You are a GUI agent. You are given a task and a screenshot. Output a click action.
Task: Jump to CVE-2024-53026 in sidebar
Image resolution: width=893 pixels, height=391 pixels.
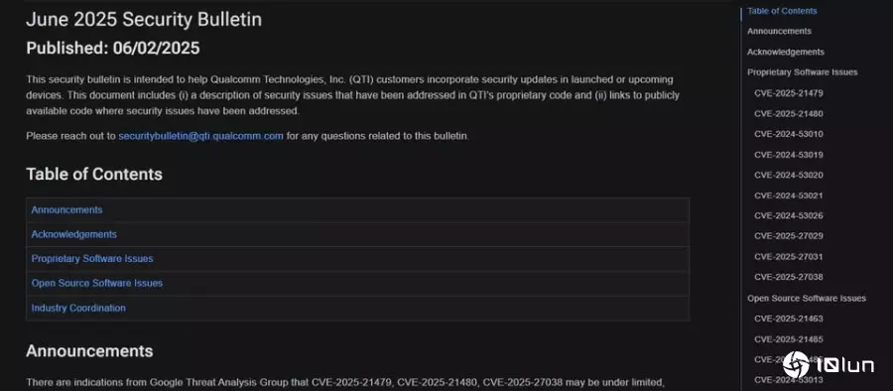pos(788,215)
